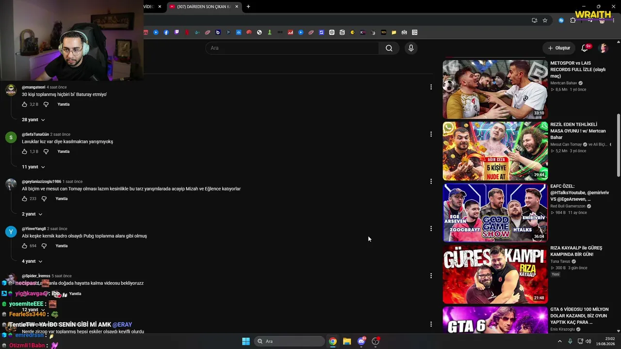Open Red Bull Gamerszon channel name
The width and height of the screenshot is (621, 349).
click(x=568, y=206)
